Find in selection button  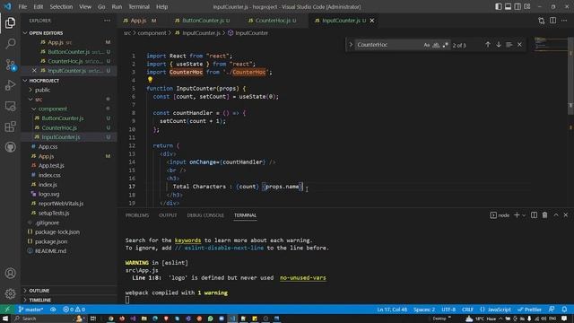pyautogui.click(x=509, y=45)
